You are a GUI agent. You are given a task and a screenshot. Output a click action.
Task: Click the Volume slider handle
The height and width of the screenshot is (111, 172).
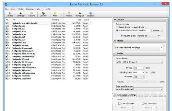pos(137,82)
